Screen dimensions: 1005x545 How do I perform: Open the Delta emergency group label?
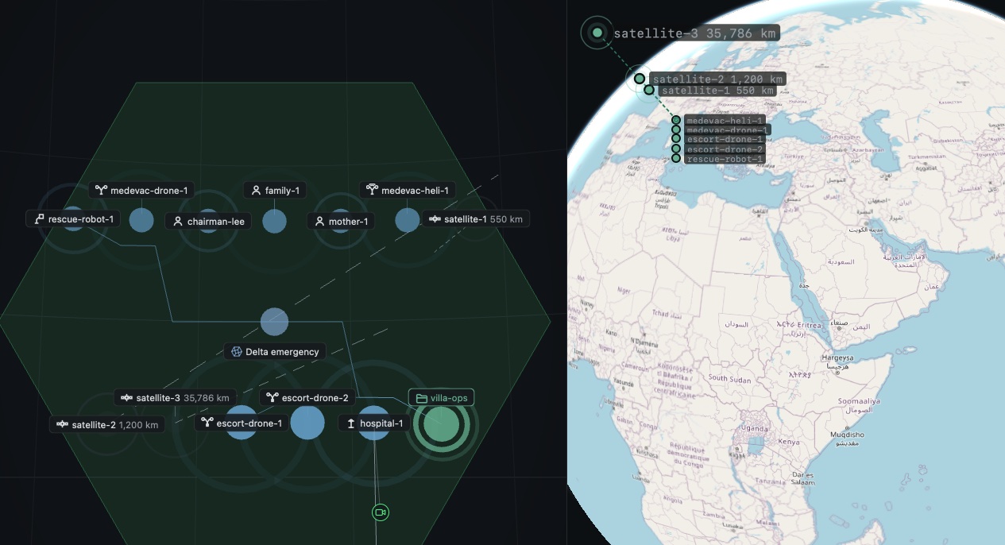275,352
